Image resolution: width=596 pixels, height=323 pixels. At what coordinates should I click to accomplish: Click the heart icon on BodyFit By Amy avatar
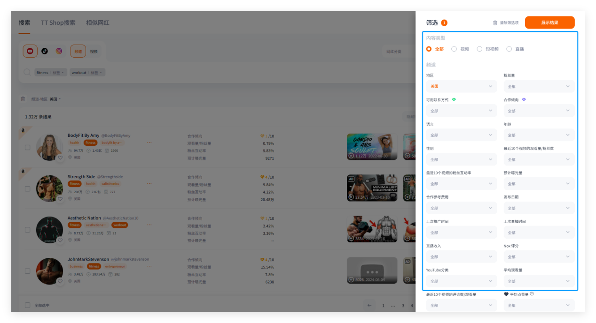point(60,158)
